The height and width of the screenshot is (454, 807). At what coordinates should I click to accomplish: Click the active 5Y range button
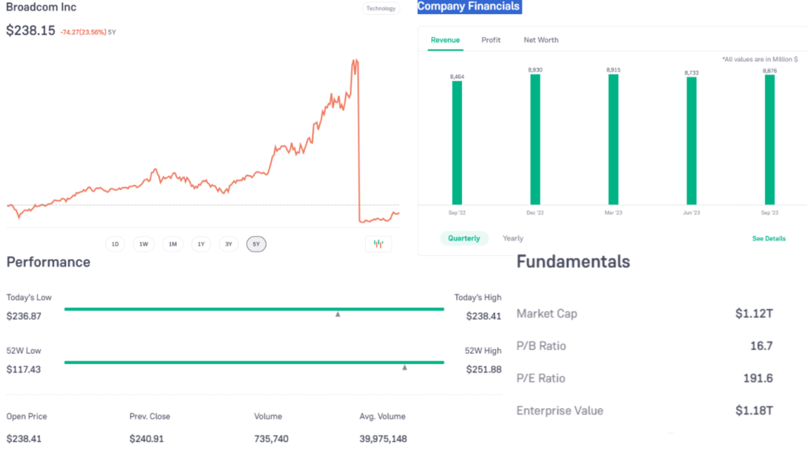(x=256, y=244)
